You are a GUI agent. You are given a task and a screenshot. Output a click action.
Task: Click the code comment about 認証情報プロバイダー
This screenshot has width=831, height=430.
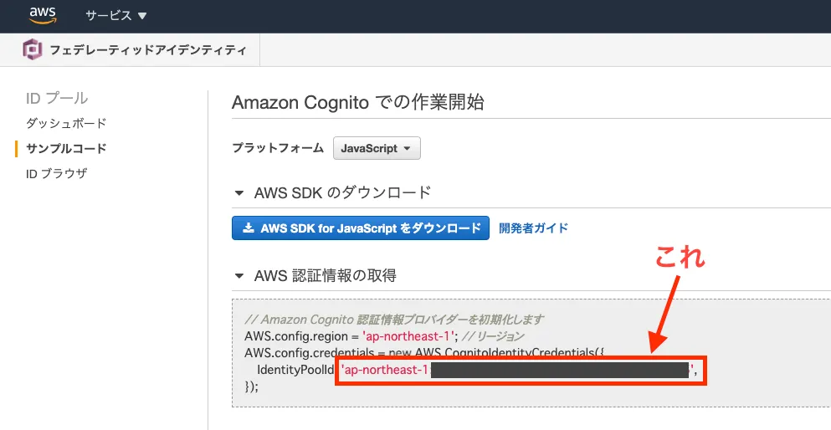tap(394, 320)
